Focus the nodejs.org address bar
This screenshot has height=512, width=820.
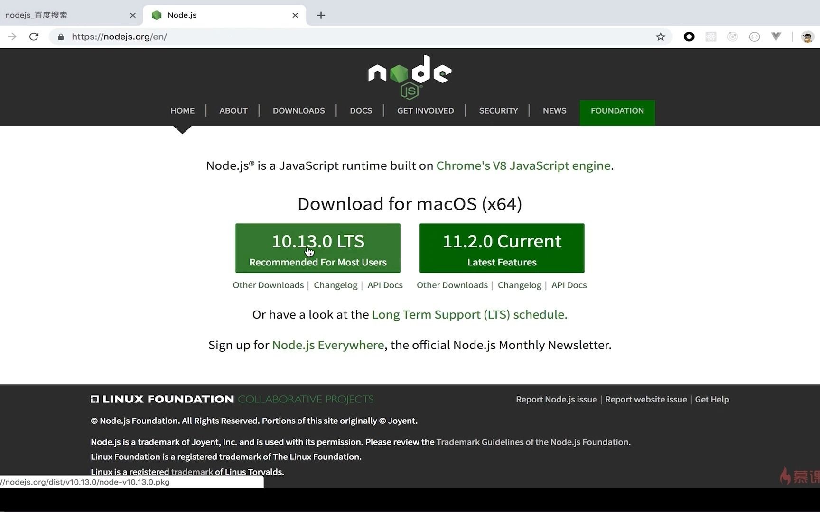pos(361,37)
